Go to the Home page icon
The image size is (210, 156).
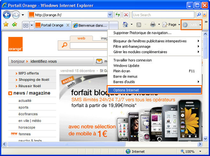125,25
